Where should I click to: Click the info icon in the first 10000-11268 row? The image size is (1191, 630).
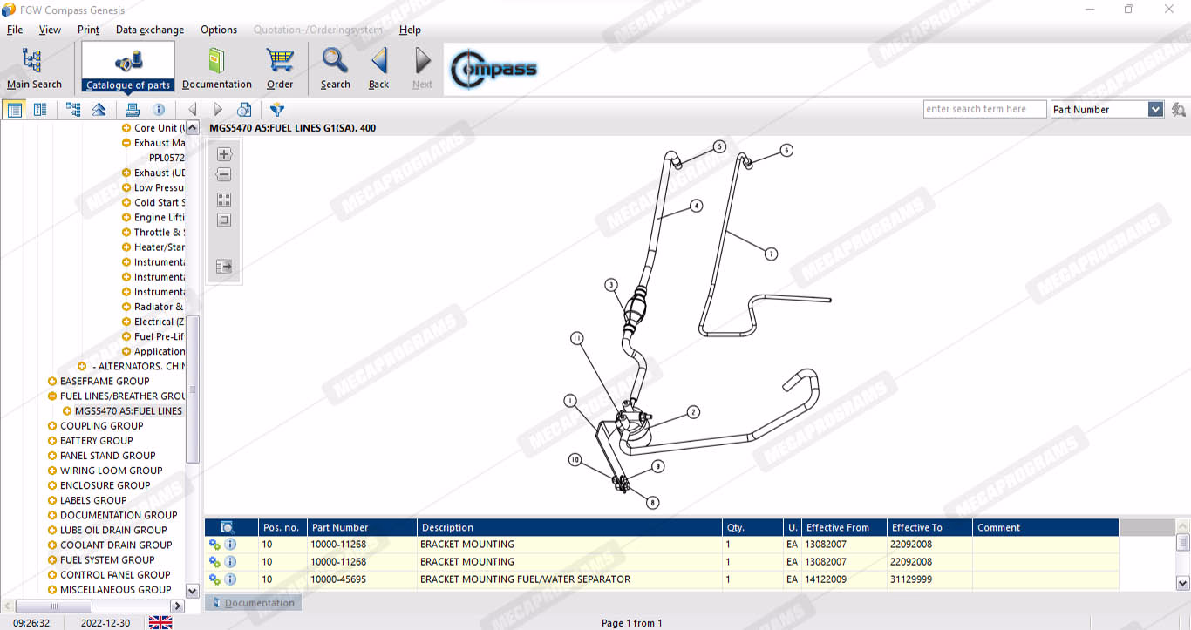(230, 544)
